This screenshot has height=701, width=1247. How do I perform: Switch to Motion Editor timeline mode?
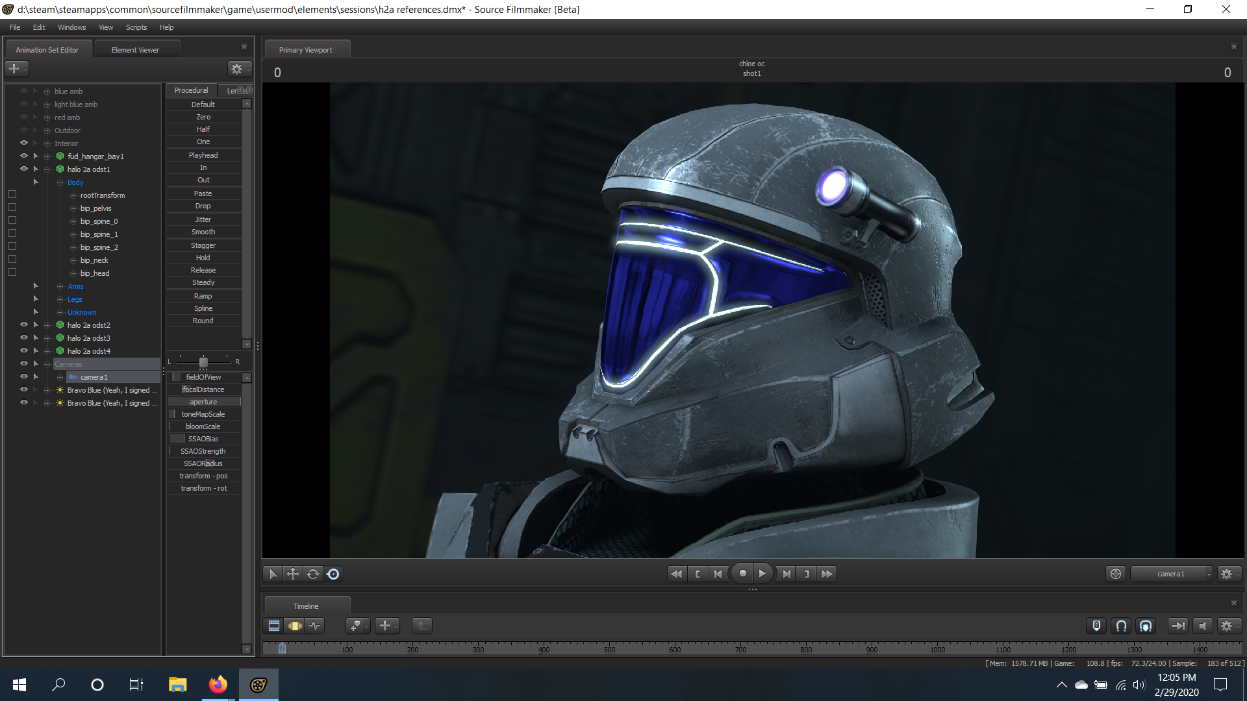[295, 626]
